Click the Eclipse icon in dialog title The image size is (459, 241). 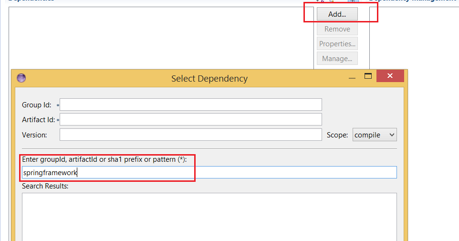(21, 78)
